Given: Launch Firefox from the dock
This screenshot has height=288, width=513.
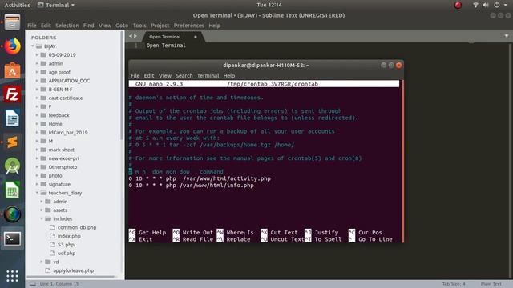Looking at the screenshot, I should [x=13, y=46].
